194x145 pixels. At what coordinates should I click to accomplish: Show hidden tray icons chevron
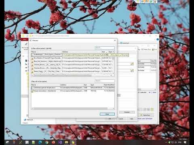pos(166,142)
